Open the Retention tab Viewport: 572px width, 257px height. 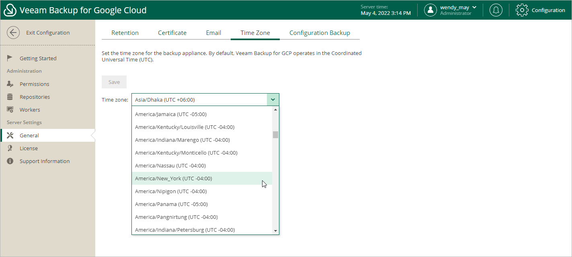[x=125, y=33]
